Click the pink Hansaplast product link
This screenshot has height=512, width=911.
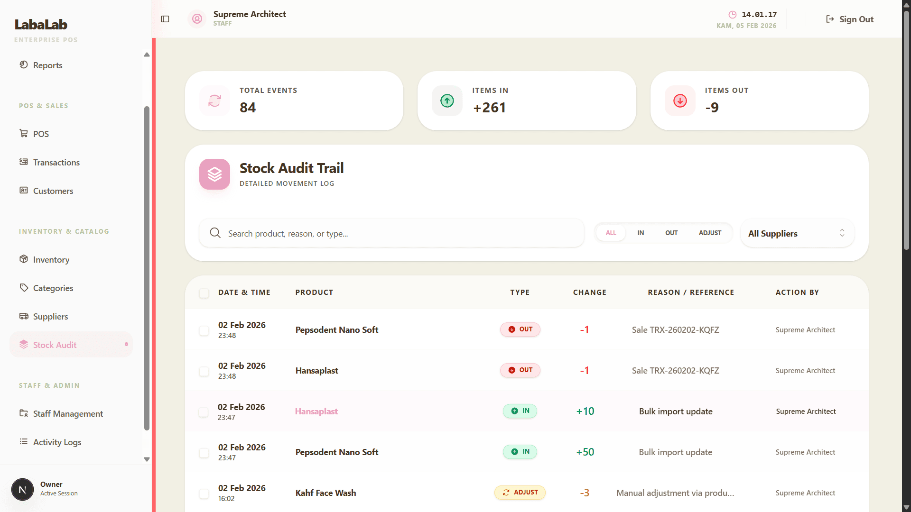click(316, 411)
